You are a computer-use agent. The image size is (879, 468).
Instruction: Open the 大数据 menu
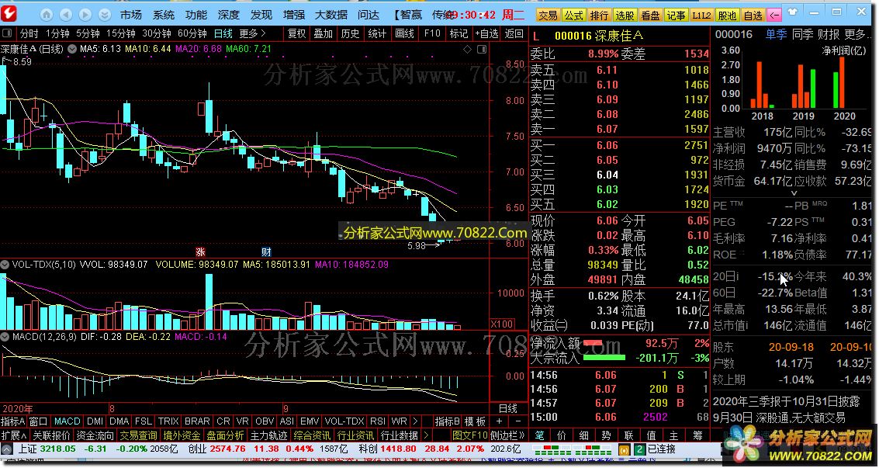point(330,15)
